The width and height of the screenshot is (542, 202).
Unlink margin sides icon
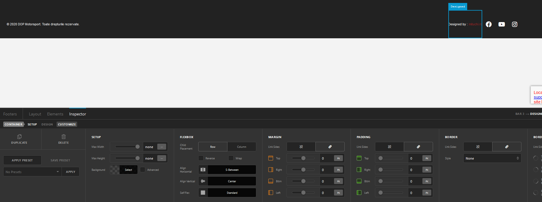(x=301, y=147)
